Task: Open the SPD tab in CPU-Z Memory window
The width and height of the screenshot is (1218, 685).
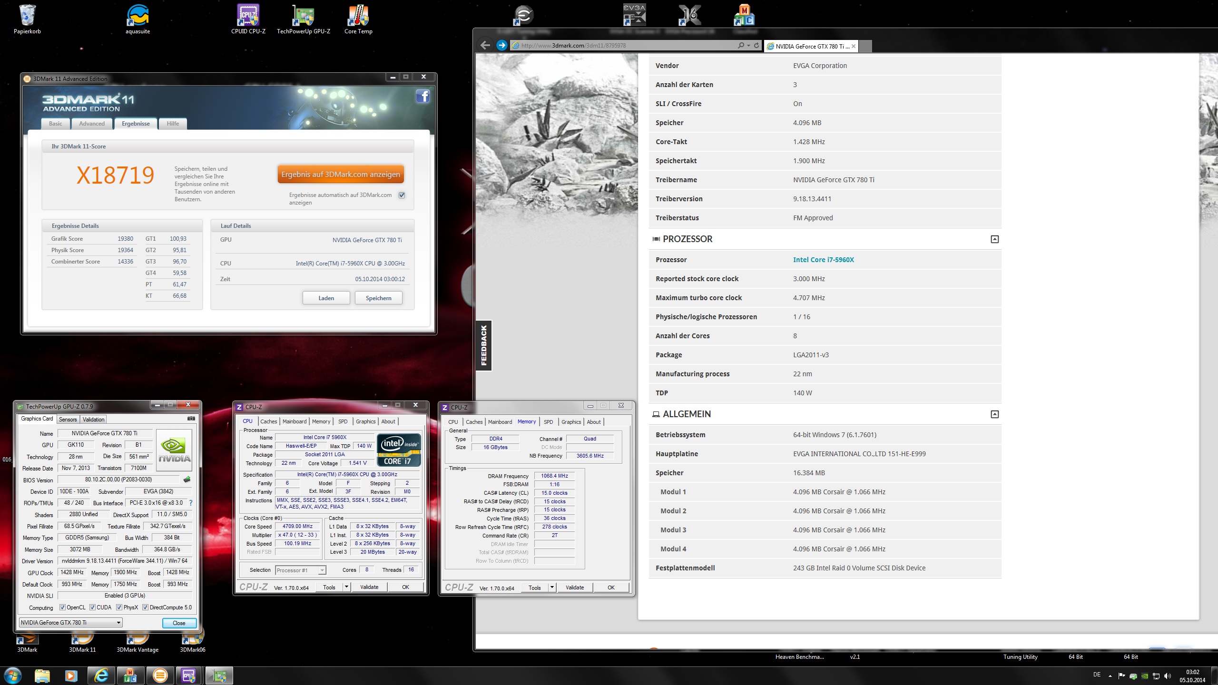Action: click(548, 422)
